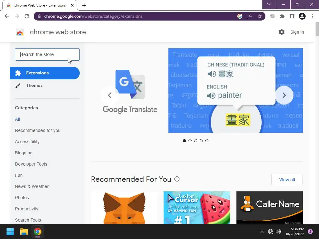
Task: Open web store settings gear
Action: click(282, 32)
